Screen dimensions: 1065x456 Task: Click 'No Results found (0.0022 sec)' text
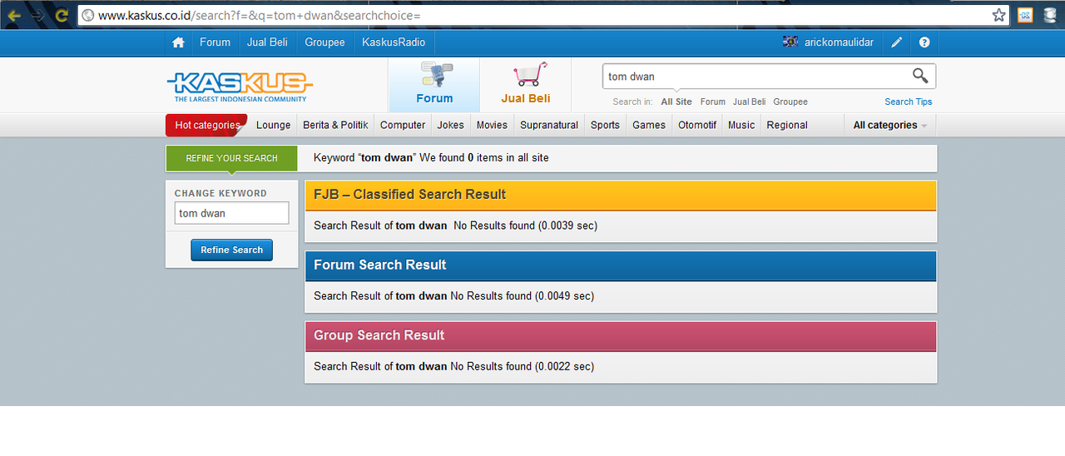coord(523,366)
